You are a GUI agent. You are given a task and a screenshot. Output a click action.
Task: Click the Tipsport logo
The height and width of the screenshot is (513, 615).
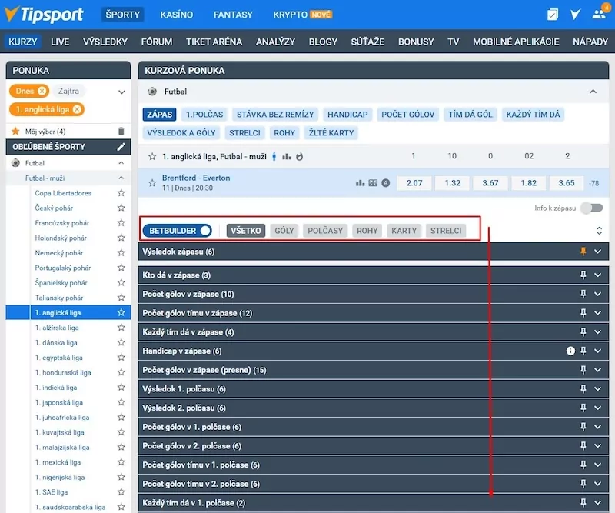coord(44,15)
